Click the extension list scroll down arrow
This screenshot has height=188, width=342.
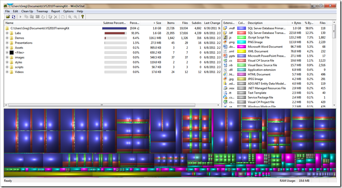click(x=334, y=105)
